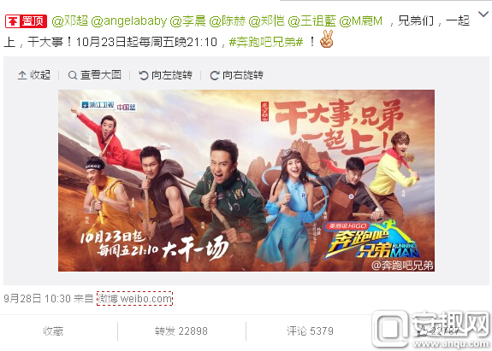Open @王祖蓝 user mention
Viewport: 492px width, 351px height.
312,21
